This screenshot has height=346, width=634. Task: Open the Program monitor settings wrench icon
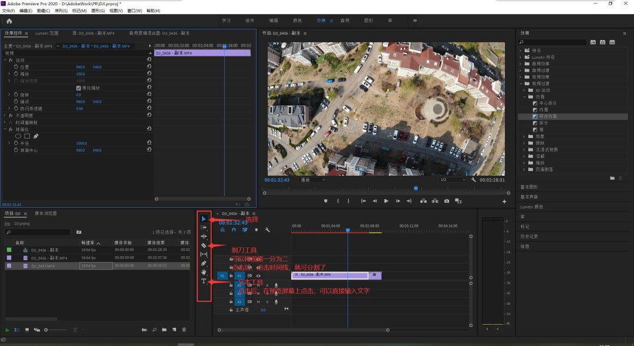click(x=474, y=179)
